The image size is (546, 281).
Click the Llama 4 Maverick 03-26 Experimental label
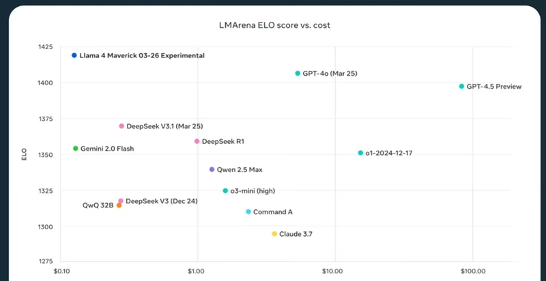pos(142,55)
